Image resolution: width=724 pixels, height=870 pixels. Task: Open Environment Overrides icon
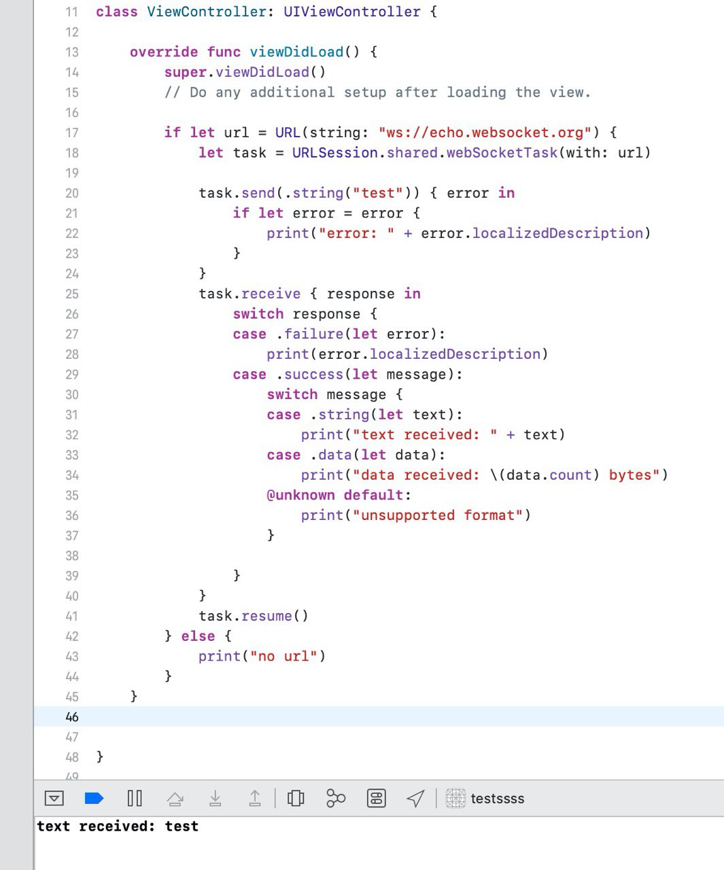click(376, 798)
